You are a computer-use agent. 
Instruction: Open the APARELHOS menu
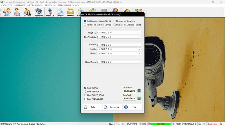pyautogui.click(x=20, y=5)
